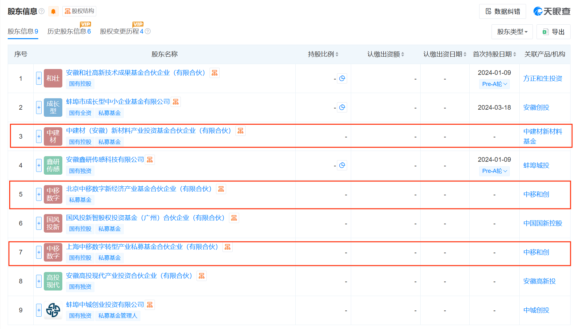Click help icon next to 股权变更历程 tab
Viewport: 577px width, 329px height.
click(148, 31)
